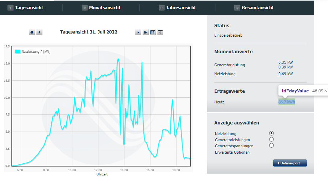Screen dimensions: 328x179
Task: Switch to Monatsansicht tab
Action: 105,8
